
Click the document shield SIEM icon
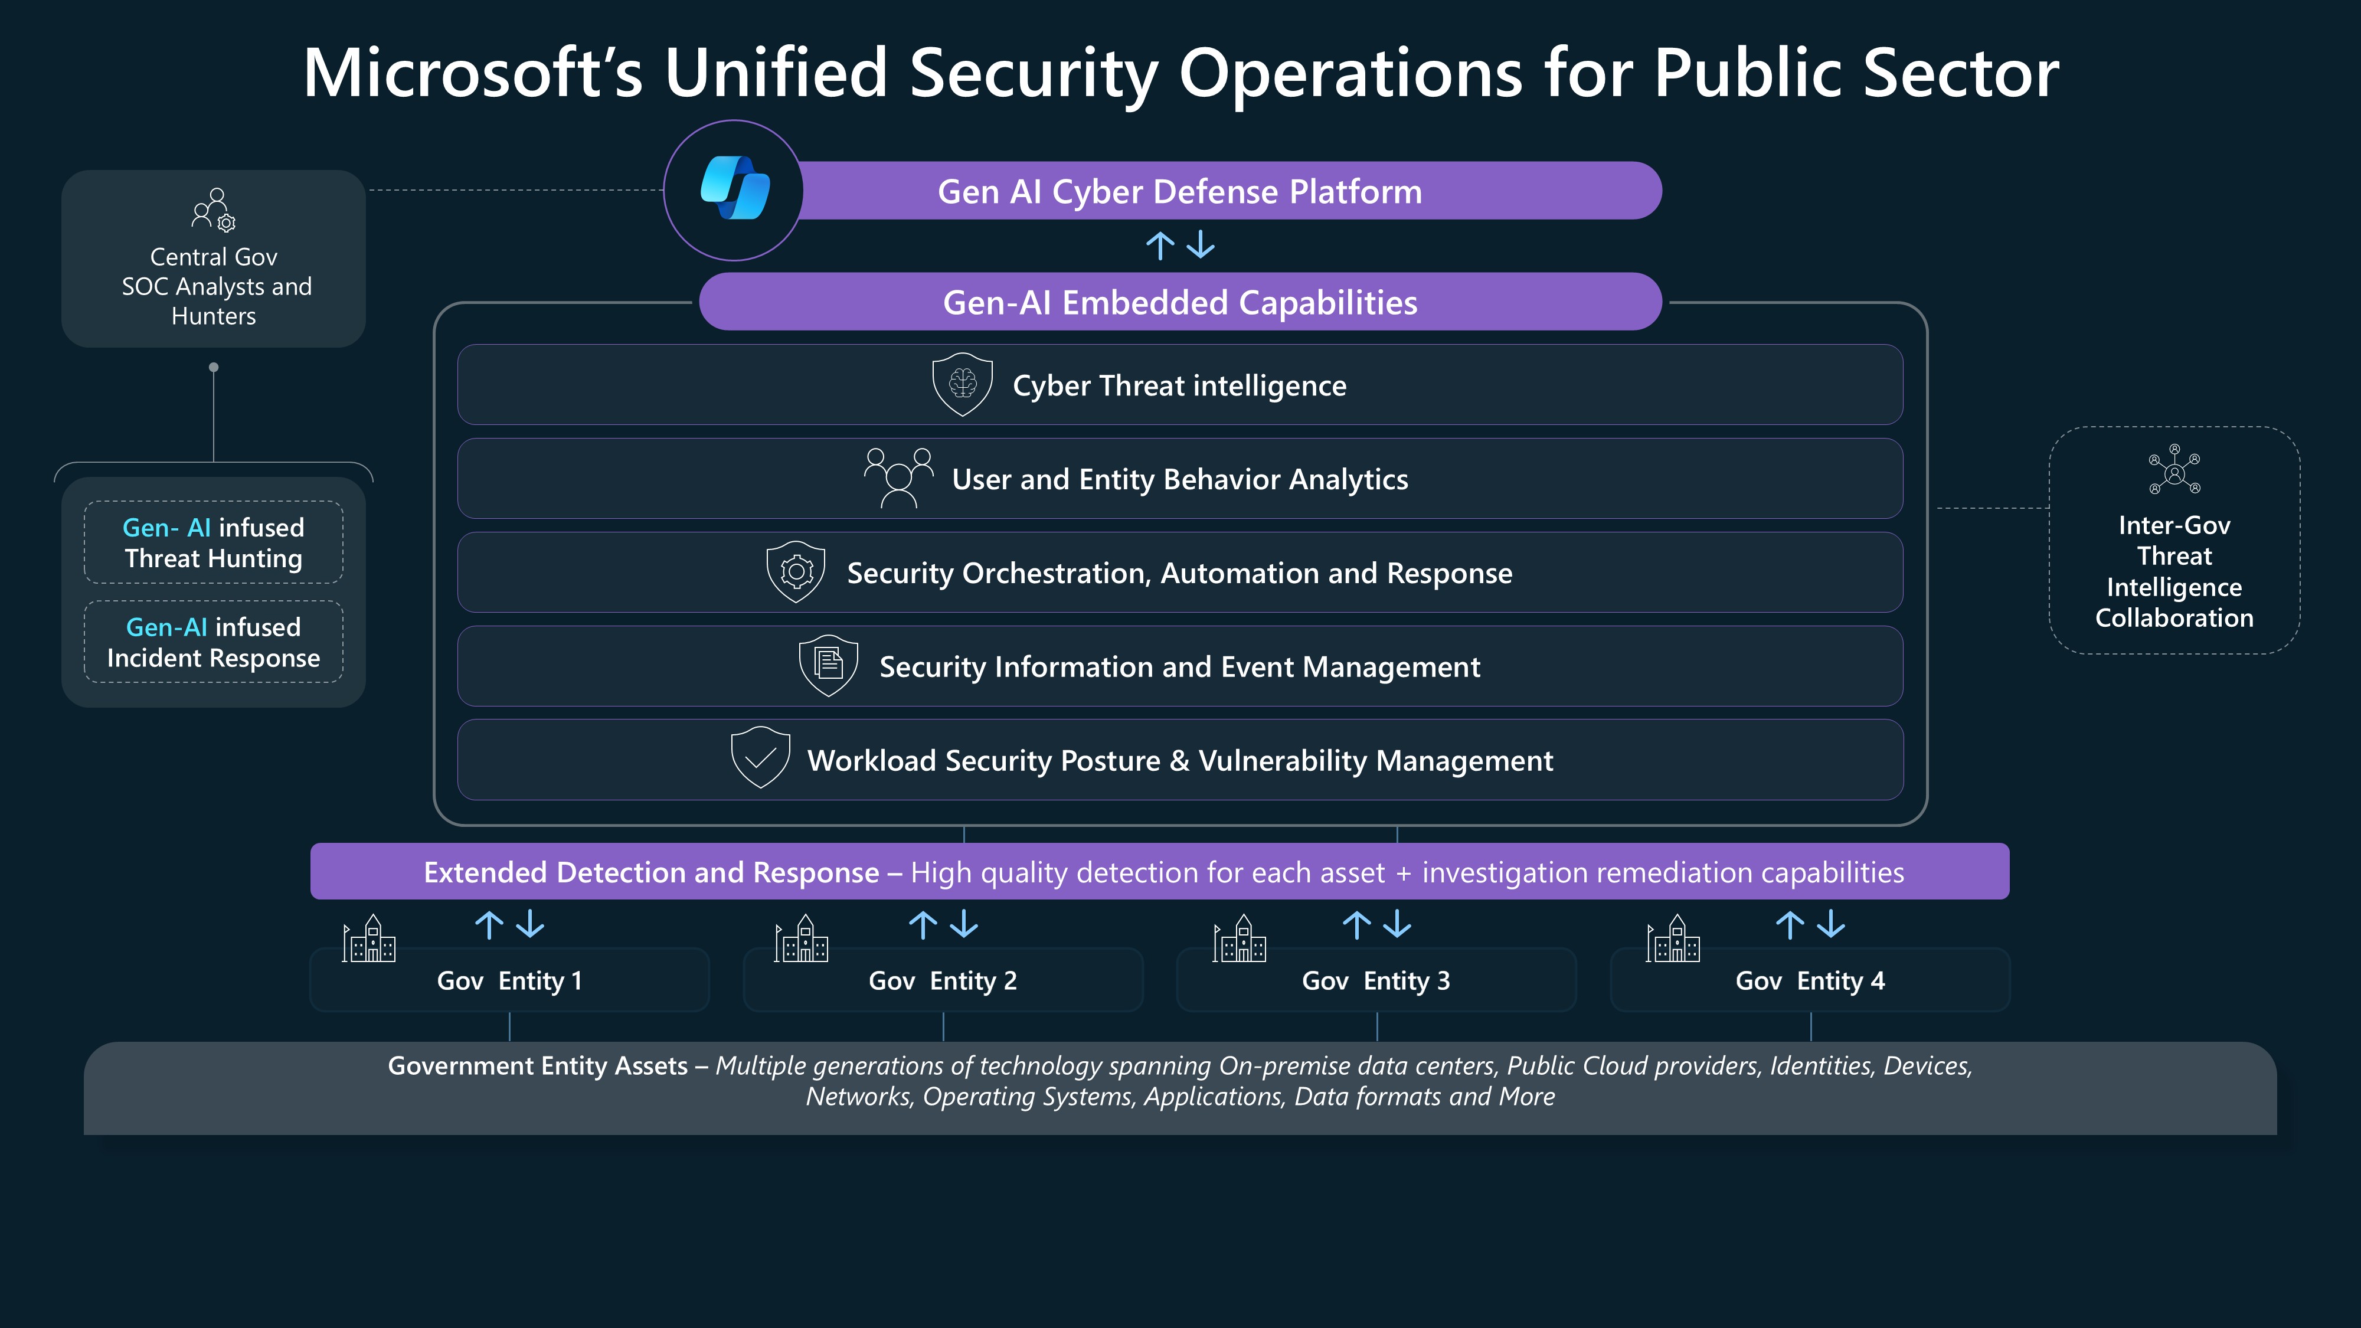click(x=829, y=665)
